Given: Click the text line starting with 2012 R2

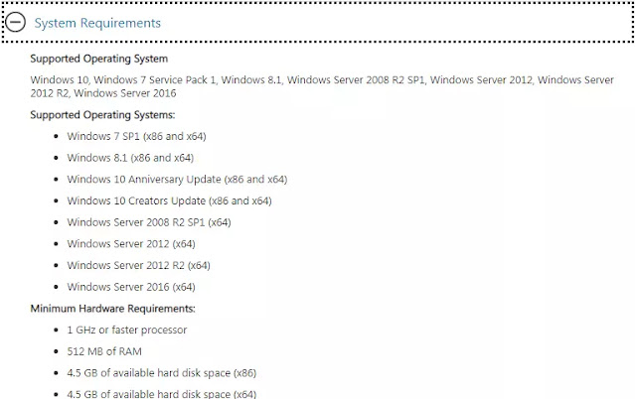Looking at the screenshot, I should pyautogui.click(x=103, y=93).
